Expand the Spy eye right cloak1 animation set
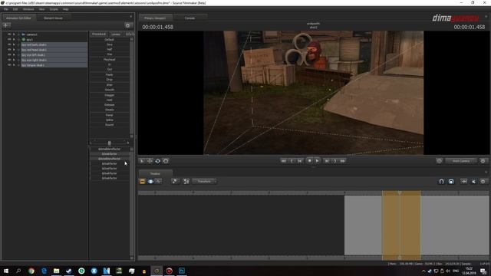 (x=14, y=60)
